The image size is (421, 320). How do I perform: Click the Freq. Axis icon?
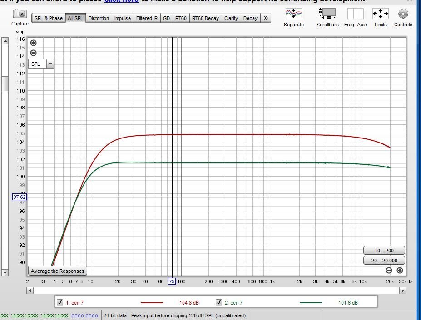(355, 14)
